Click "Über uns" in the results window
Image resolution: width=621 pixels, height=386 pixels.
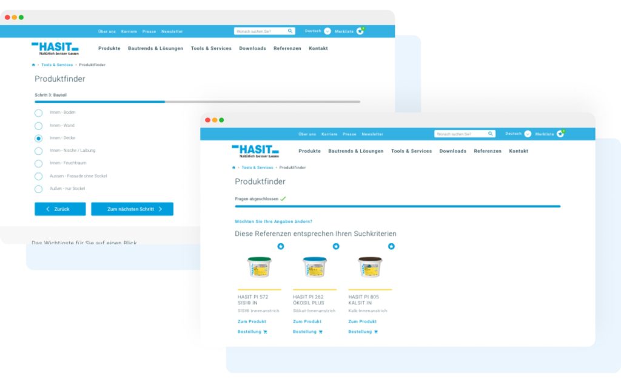pos(307,134)
